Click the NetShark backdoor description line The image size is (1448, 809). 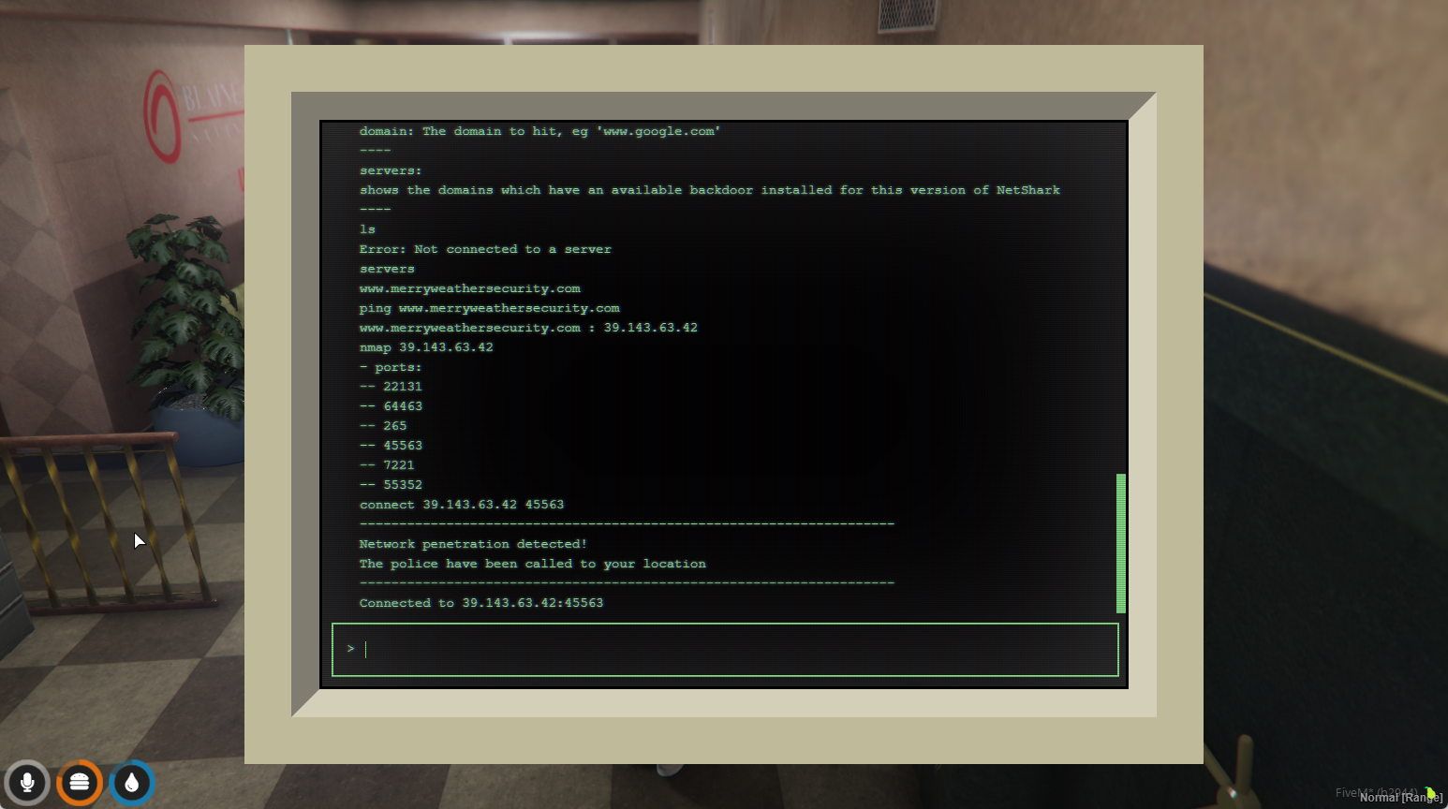click(x=710, y=190)
